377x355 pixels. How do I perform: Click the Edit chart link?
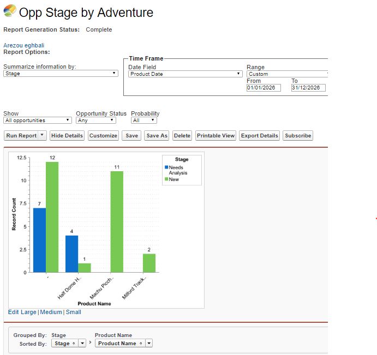[x=13, y=312]
